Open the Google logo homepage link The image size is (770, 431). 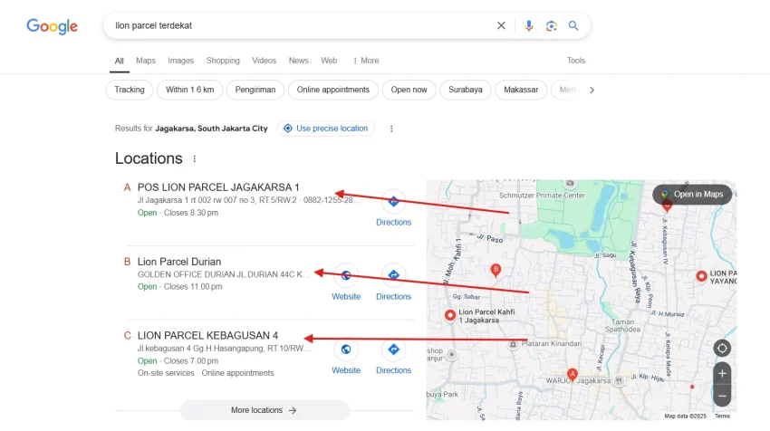point(52,26)
